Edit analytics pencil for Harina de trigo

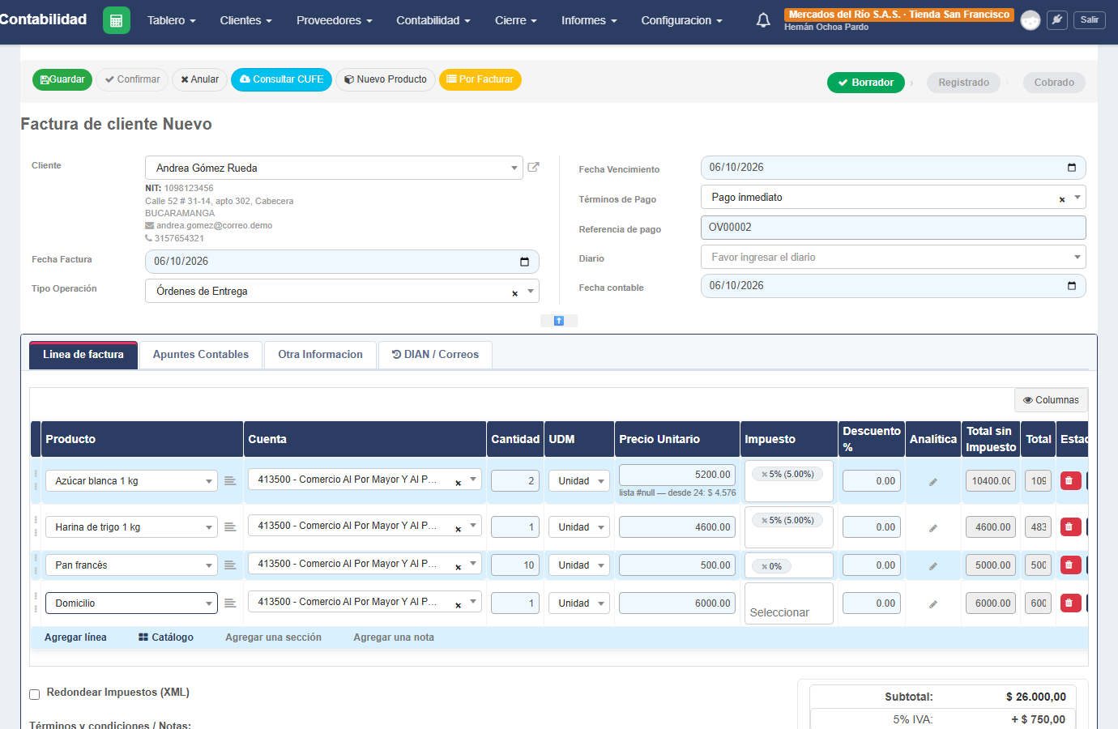(933, 528)
